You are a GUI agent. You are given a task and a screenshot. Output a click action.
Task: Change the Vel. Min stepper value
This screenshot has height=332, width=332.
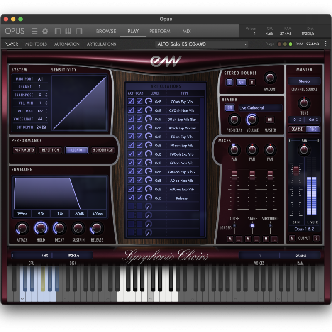(46, 103)
